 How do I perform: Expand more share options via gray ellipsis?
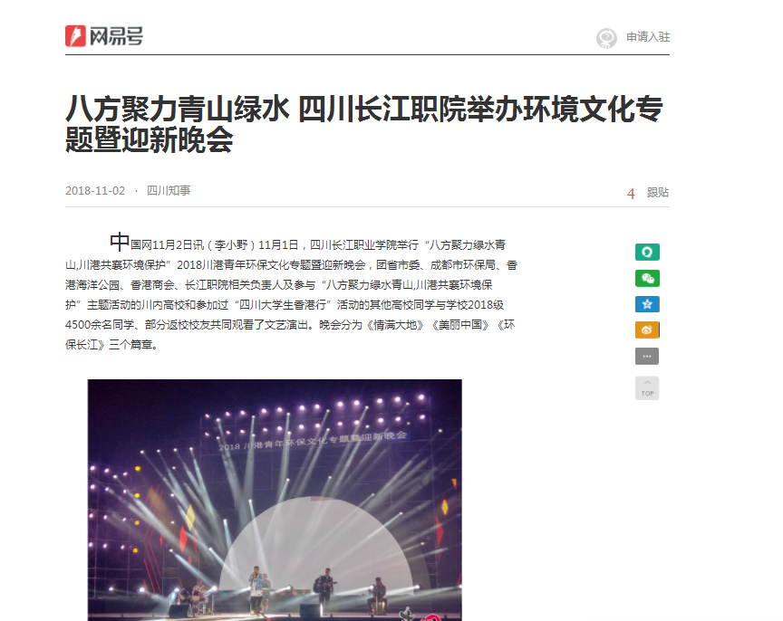tap(647, 356)
